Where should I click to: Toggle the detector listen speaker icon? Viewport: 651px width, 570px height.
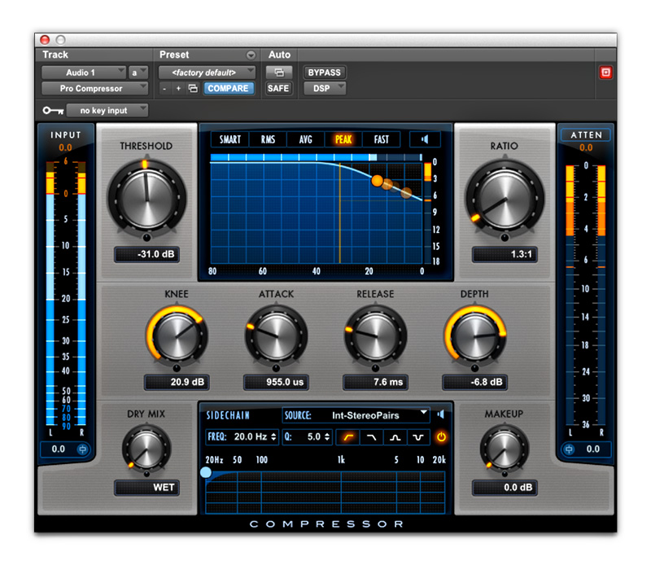tap(425, 139)
